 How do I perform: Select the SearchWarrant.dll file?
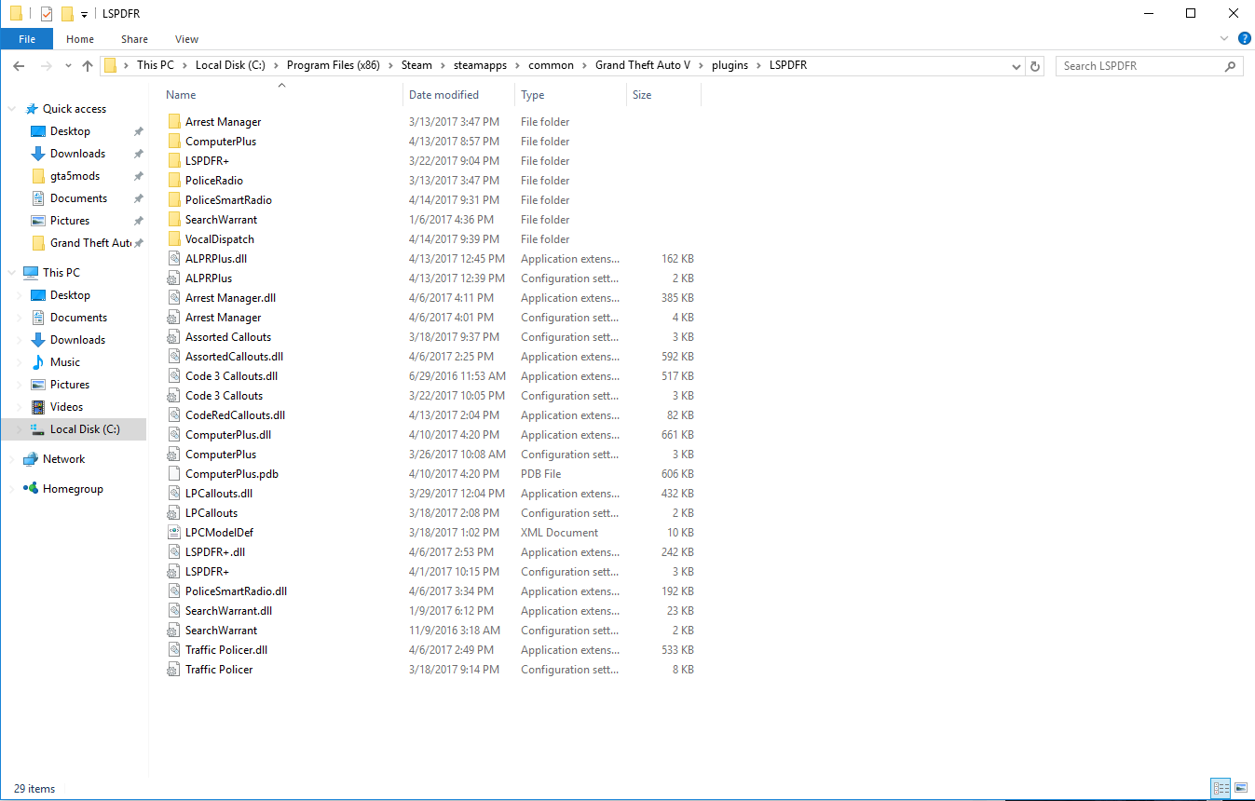[228, 611]
